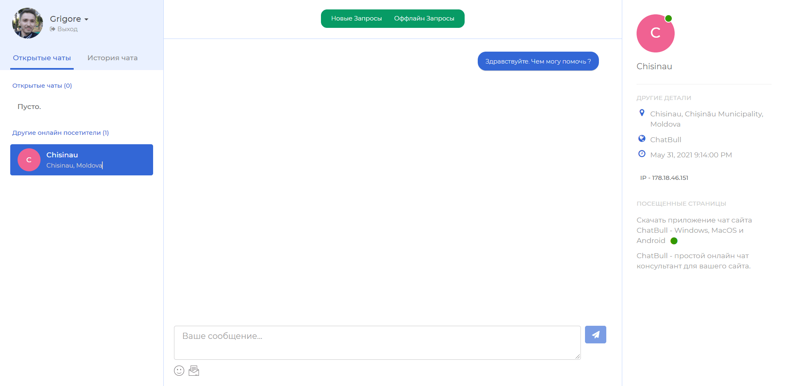Screen dimensions: 786x386
Task: Click the IP - 178.18.46.151 text
Action: pyautogui.click(x=664, y=178)
